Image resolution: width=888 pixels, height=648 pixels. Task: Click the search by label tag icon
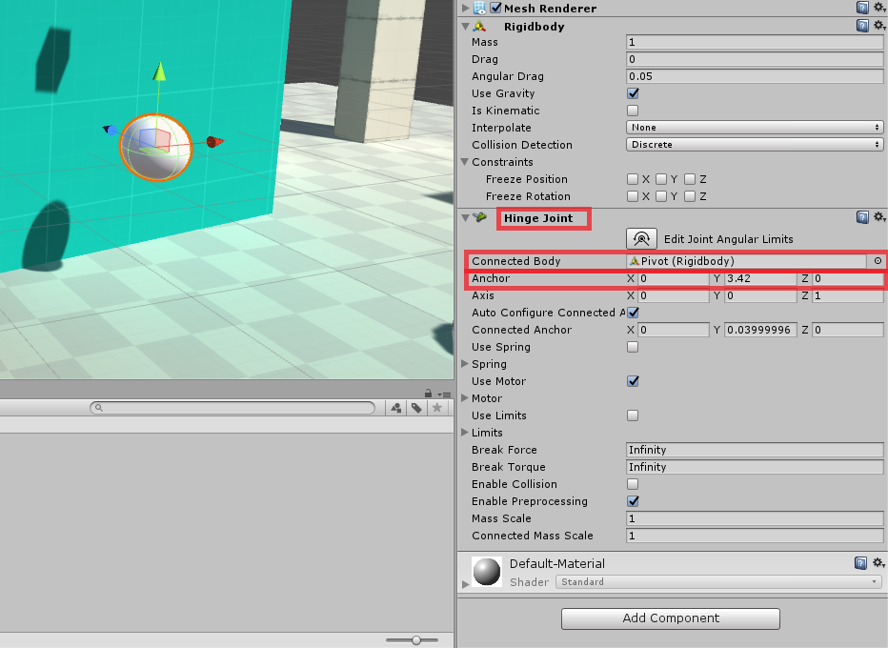point(416,408)
